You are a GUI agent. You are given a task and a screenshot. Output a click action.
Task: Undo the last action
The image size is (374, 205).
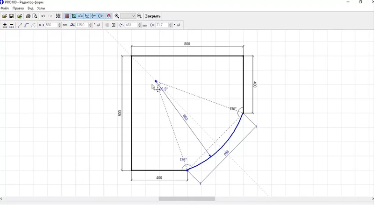tap(43, 16)
